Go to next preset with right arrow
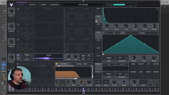Screen dimensions: 169x95 point(104,5)
